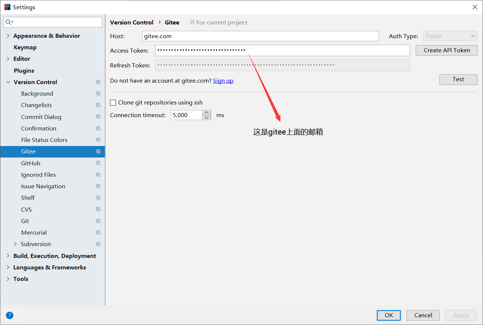Click the Apply button
The image size is (483, 325).
tap(461, 315)
